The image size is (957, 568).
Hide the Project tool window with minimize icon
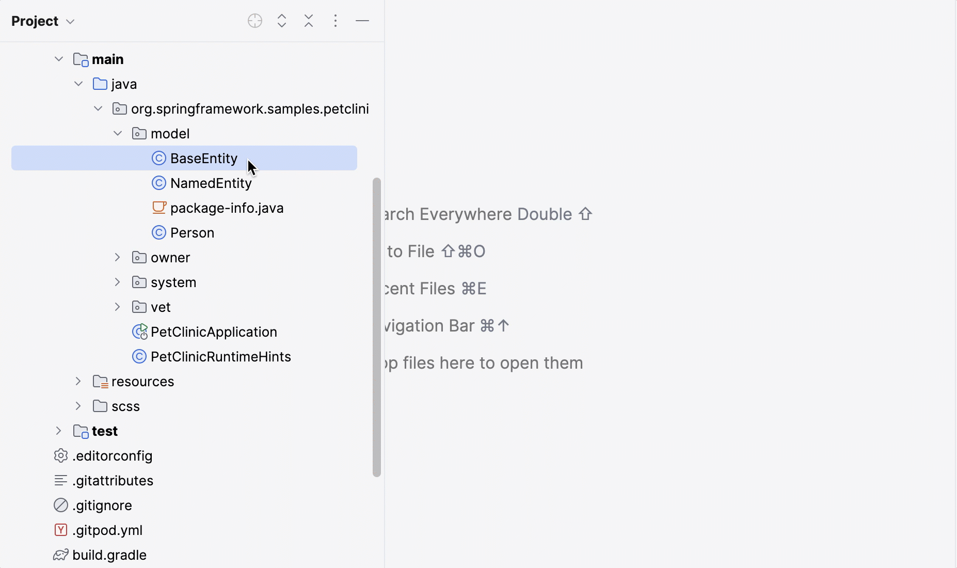pos(363,21)
